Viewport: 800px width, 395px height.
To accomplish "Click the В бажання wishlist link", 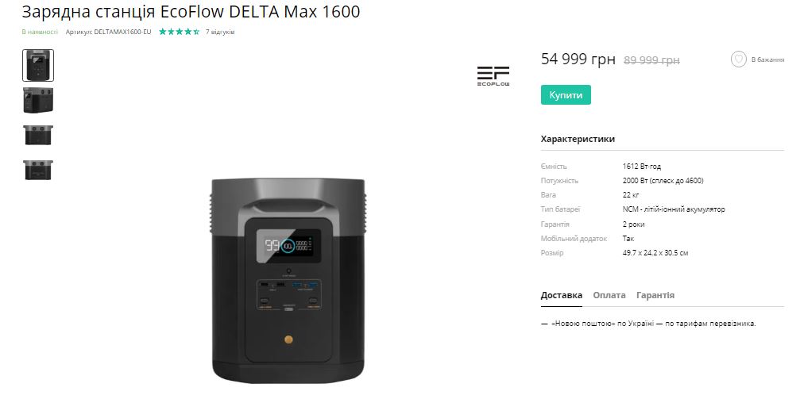I will pos(767,59).
